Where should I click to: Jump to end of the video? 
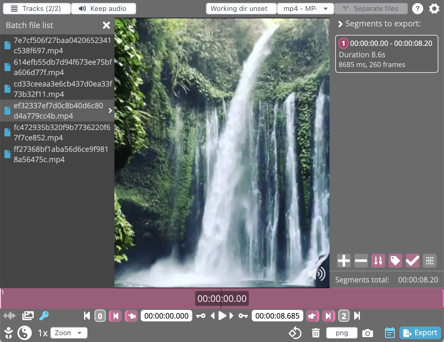tap(357, 316)
